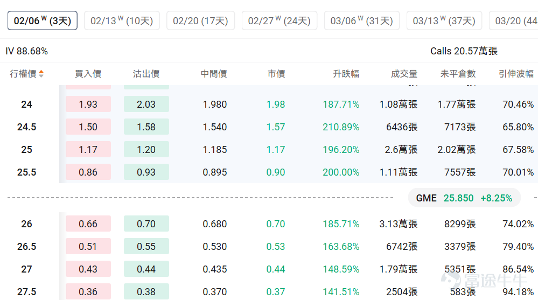Click ask price 0.93 for strike 25.5
This screenshot has width=538, height=300.
click(146, 172)
